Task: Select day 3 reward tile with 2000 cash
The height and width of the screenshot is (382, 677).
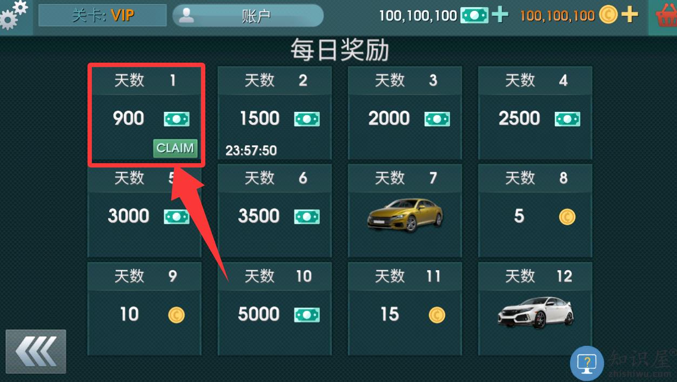Action: click(x=405, y=113)
